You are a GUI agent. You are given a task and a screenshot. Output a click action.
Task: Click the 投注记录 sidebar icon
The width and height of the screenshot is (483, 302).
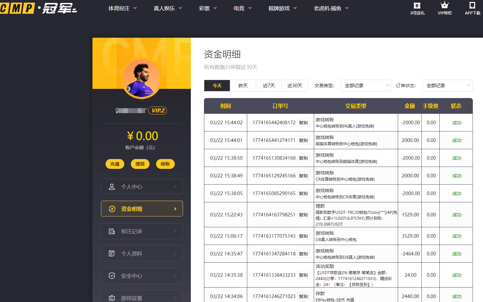(x=112, y=232)
